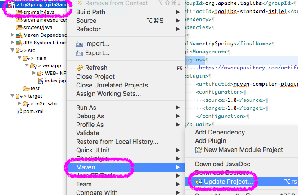Click the src folder icon
The image size is (298, 195).
(x=19, y=51)
